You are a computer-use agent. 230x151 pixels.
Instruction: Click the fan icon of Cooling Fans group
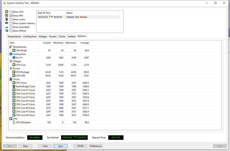tap(11, 54)
